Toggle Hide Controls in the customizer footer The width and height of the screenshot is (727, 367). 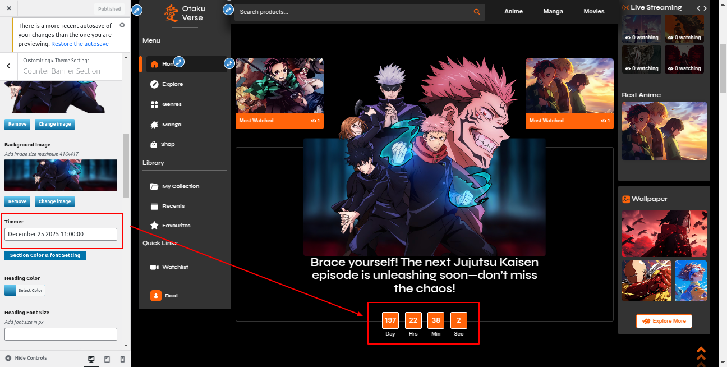(26, 358)
